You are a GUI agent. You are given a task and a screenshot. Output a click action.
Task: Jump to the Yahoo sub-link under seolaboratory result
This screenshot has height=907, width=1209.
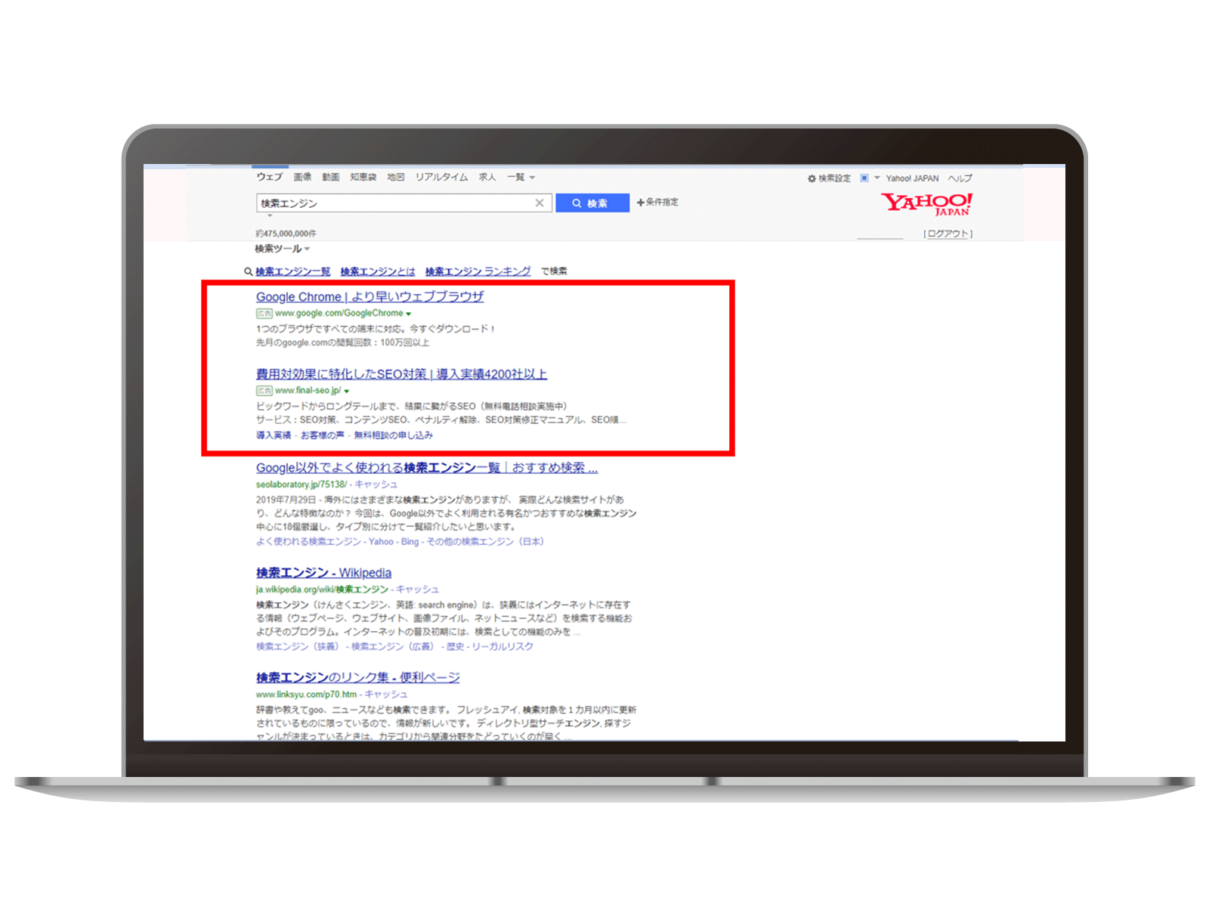[x=381, y=542]
